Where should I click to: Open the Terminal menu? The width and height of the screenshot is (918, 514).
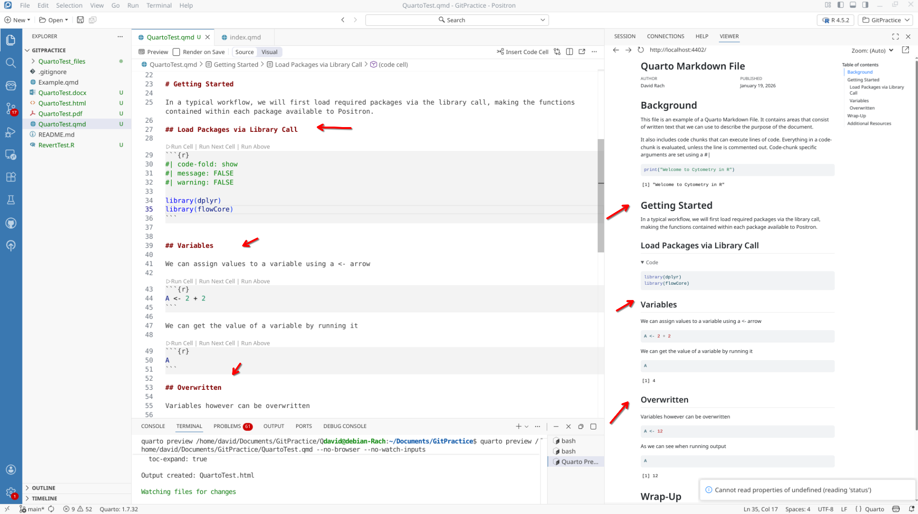[x=159, y=6]
